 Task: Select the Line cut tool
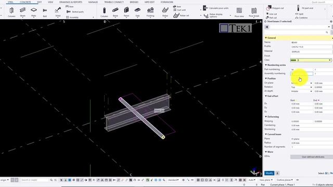(272, 14)
